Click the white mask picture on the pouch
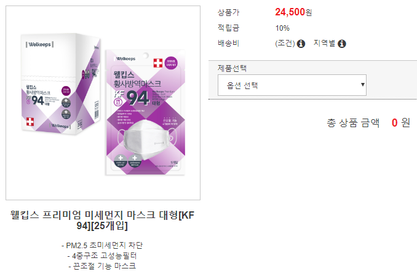The height and width of the screenshot is (274, 417). tap(145, 139)
